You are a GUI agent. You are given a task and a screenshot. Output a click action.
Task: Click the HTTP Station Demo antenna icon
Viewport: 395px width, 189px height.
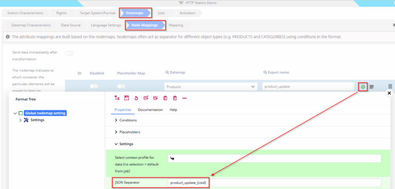(x=181, y=3)
